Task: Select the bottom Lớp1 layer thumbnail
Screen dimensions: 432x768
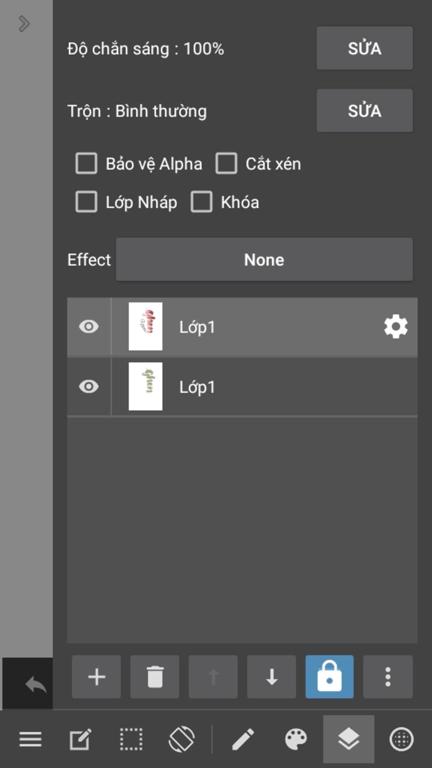Action: [146, 387]
